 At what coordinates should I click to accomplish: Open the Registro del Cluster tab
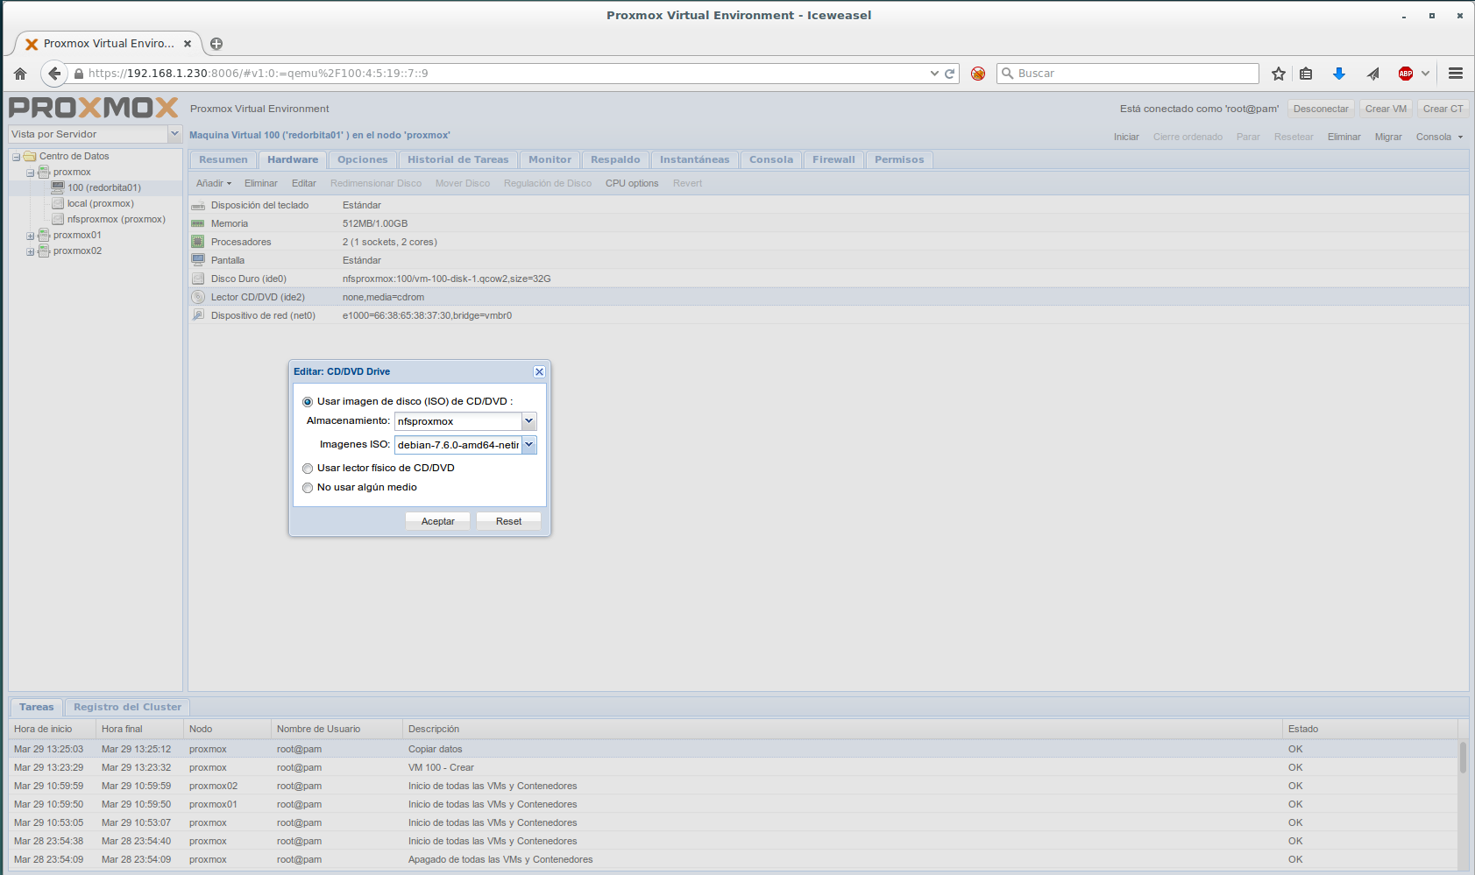pyautogui.click(x=127, y=707)
